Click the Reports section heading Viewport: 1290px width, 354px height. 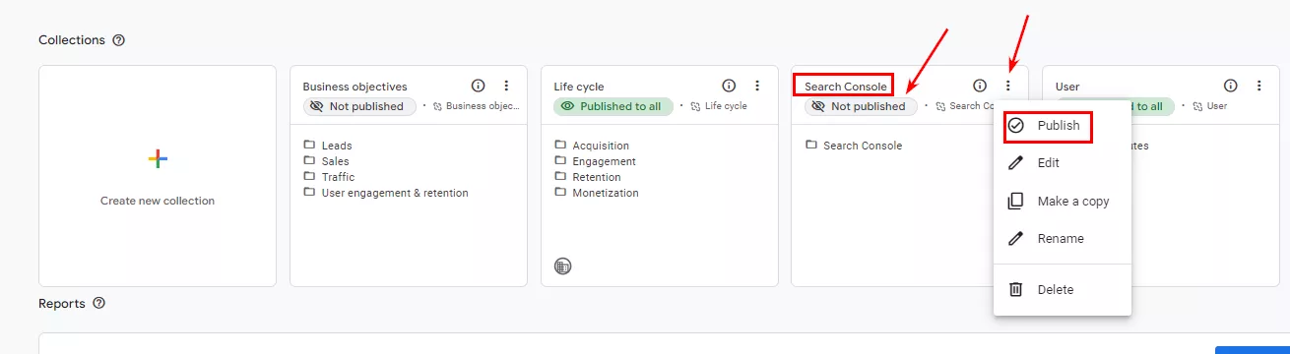pos(62,303)
